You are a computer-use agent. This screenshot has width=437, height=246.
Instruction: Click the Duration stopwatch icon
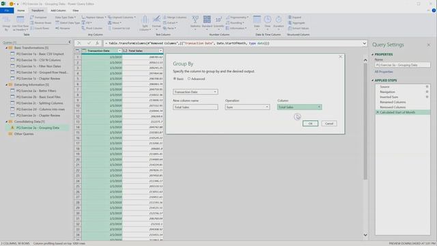(x=279, y=23)
